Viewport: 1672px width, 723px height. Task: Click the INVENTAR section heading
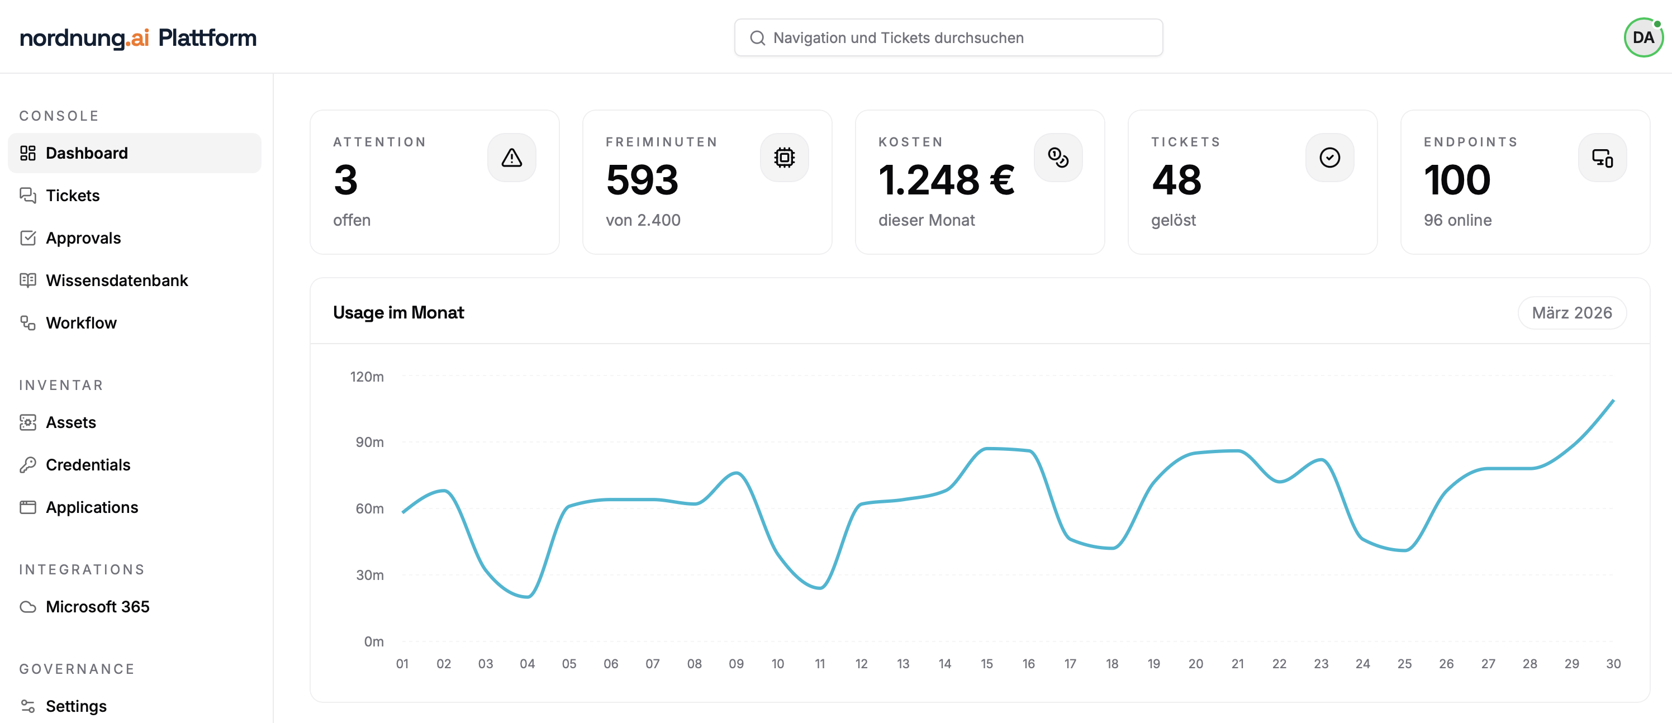click(x=61, y=386)
